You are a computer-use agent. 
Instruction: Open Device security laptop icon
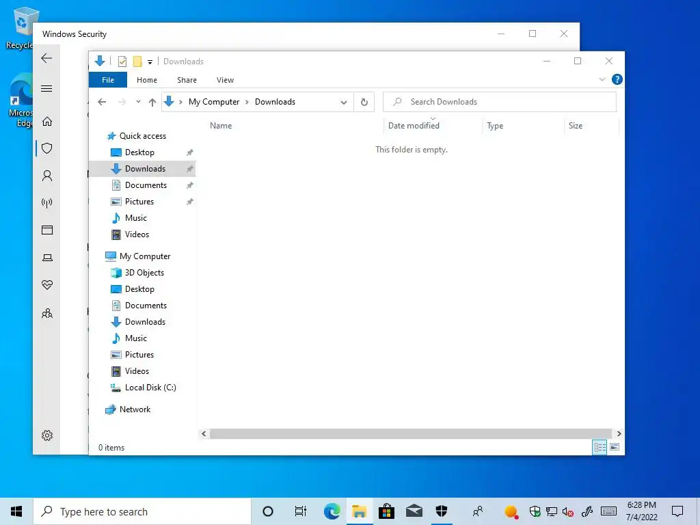[x=47, y=258]
